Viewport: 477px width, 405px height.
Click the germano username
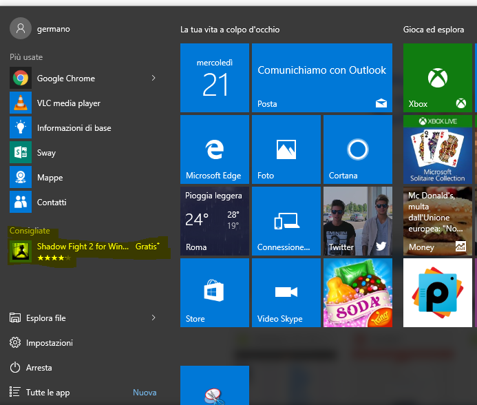click(x=54, y=29)
